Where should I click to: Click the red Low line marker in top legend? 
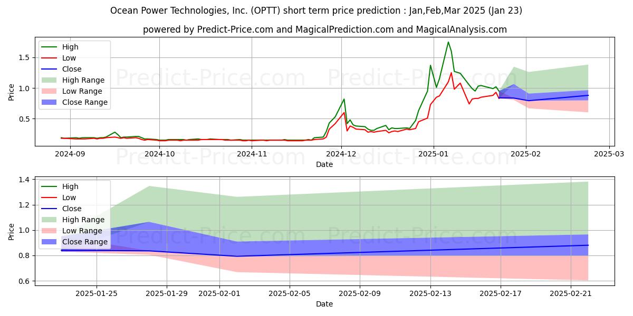coord(51,58)
